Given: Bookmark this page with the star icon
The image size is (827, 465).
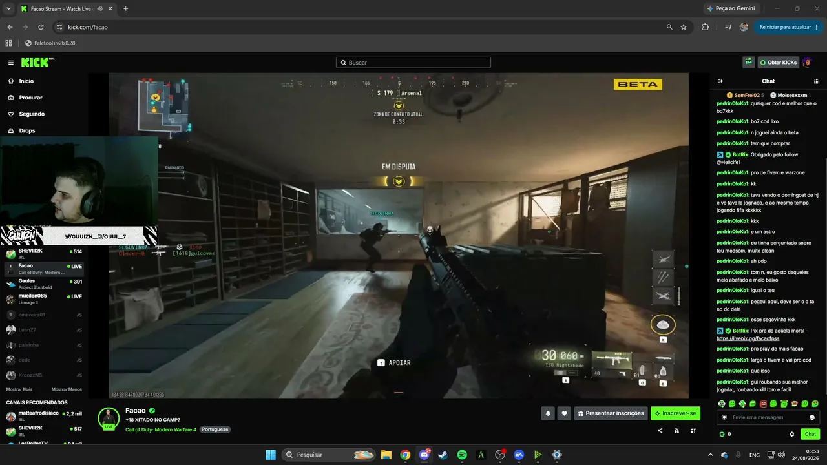Looking at the screenshot, I should click(684, 27).
